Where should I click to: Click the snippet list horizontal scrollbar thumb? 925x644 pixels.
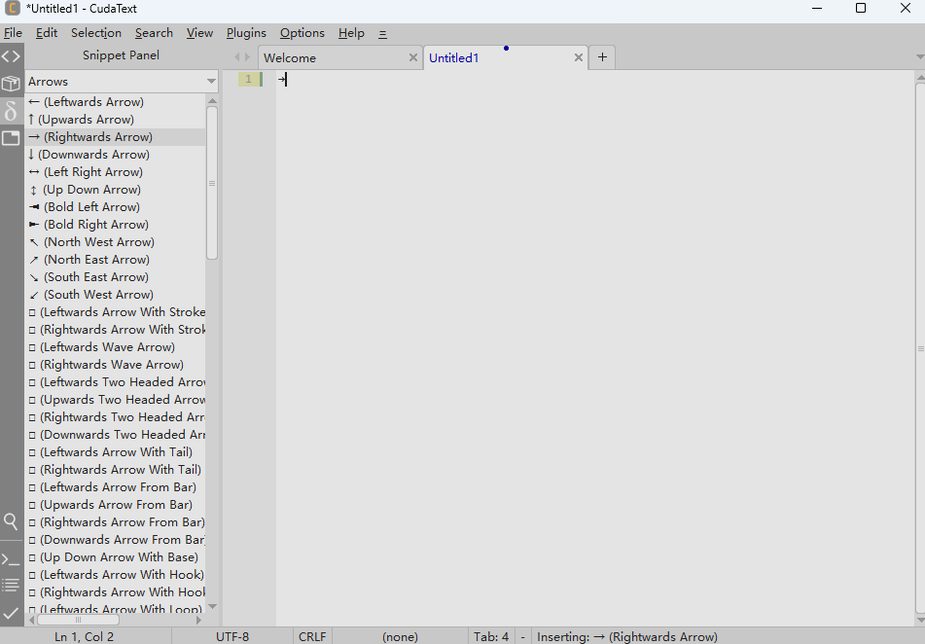click(79, 619)
